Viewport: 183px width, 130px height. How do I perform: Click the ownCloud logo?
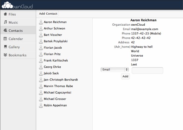click(x=17, y=5)
